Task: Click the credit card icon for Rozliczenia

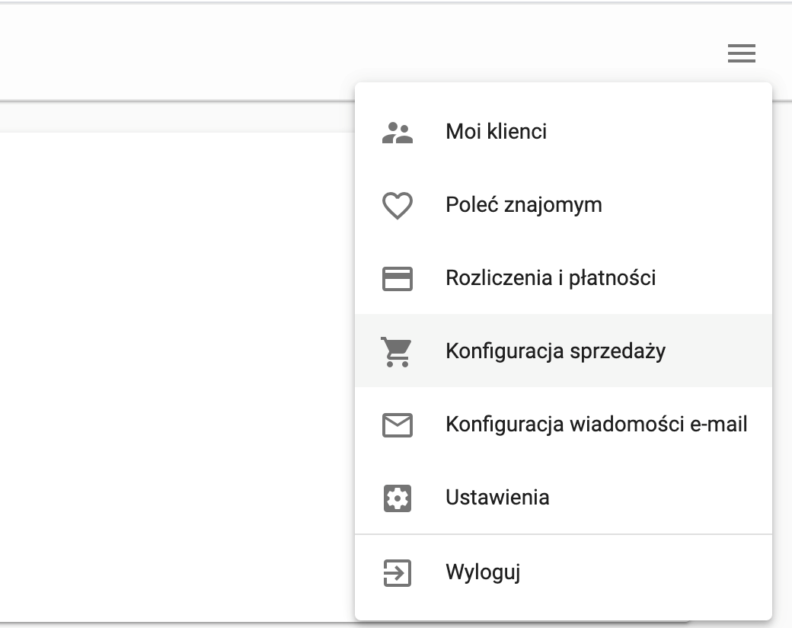Action: click(x=398, y=279)
